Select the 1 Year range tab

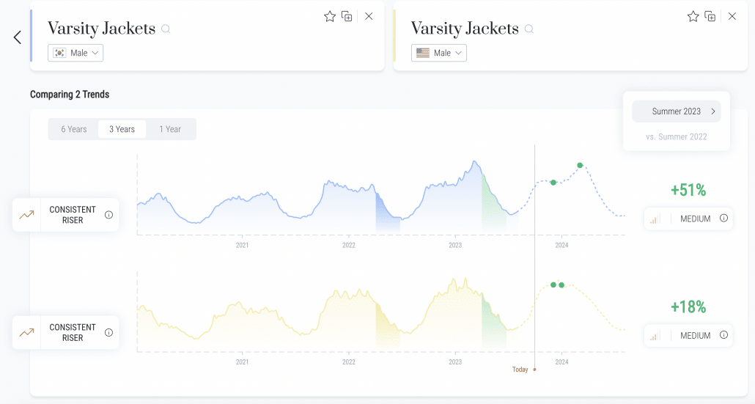tap(170, 129)
